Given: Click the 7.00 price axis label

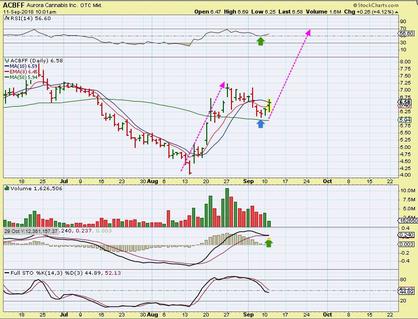Looking at the screenshot, I should click(x=405, y=90).
